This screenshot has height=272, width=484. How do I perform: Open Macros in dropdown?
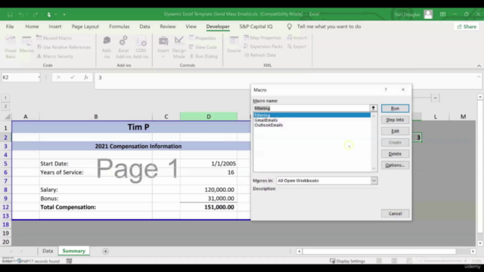tap(374, 181)
